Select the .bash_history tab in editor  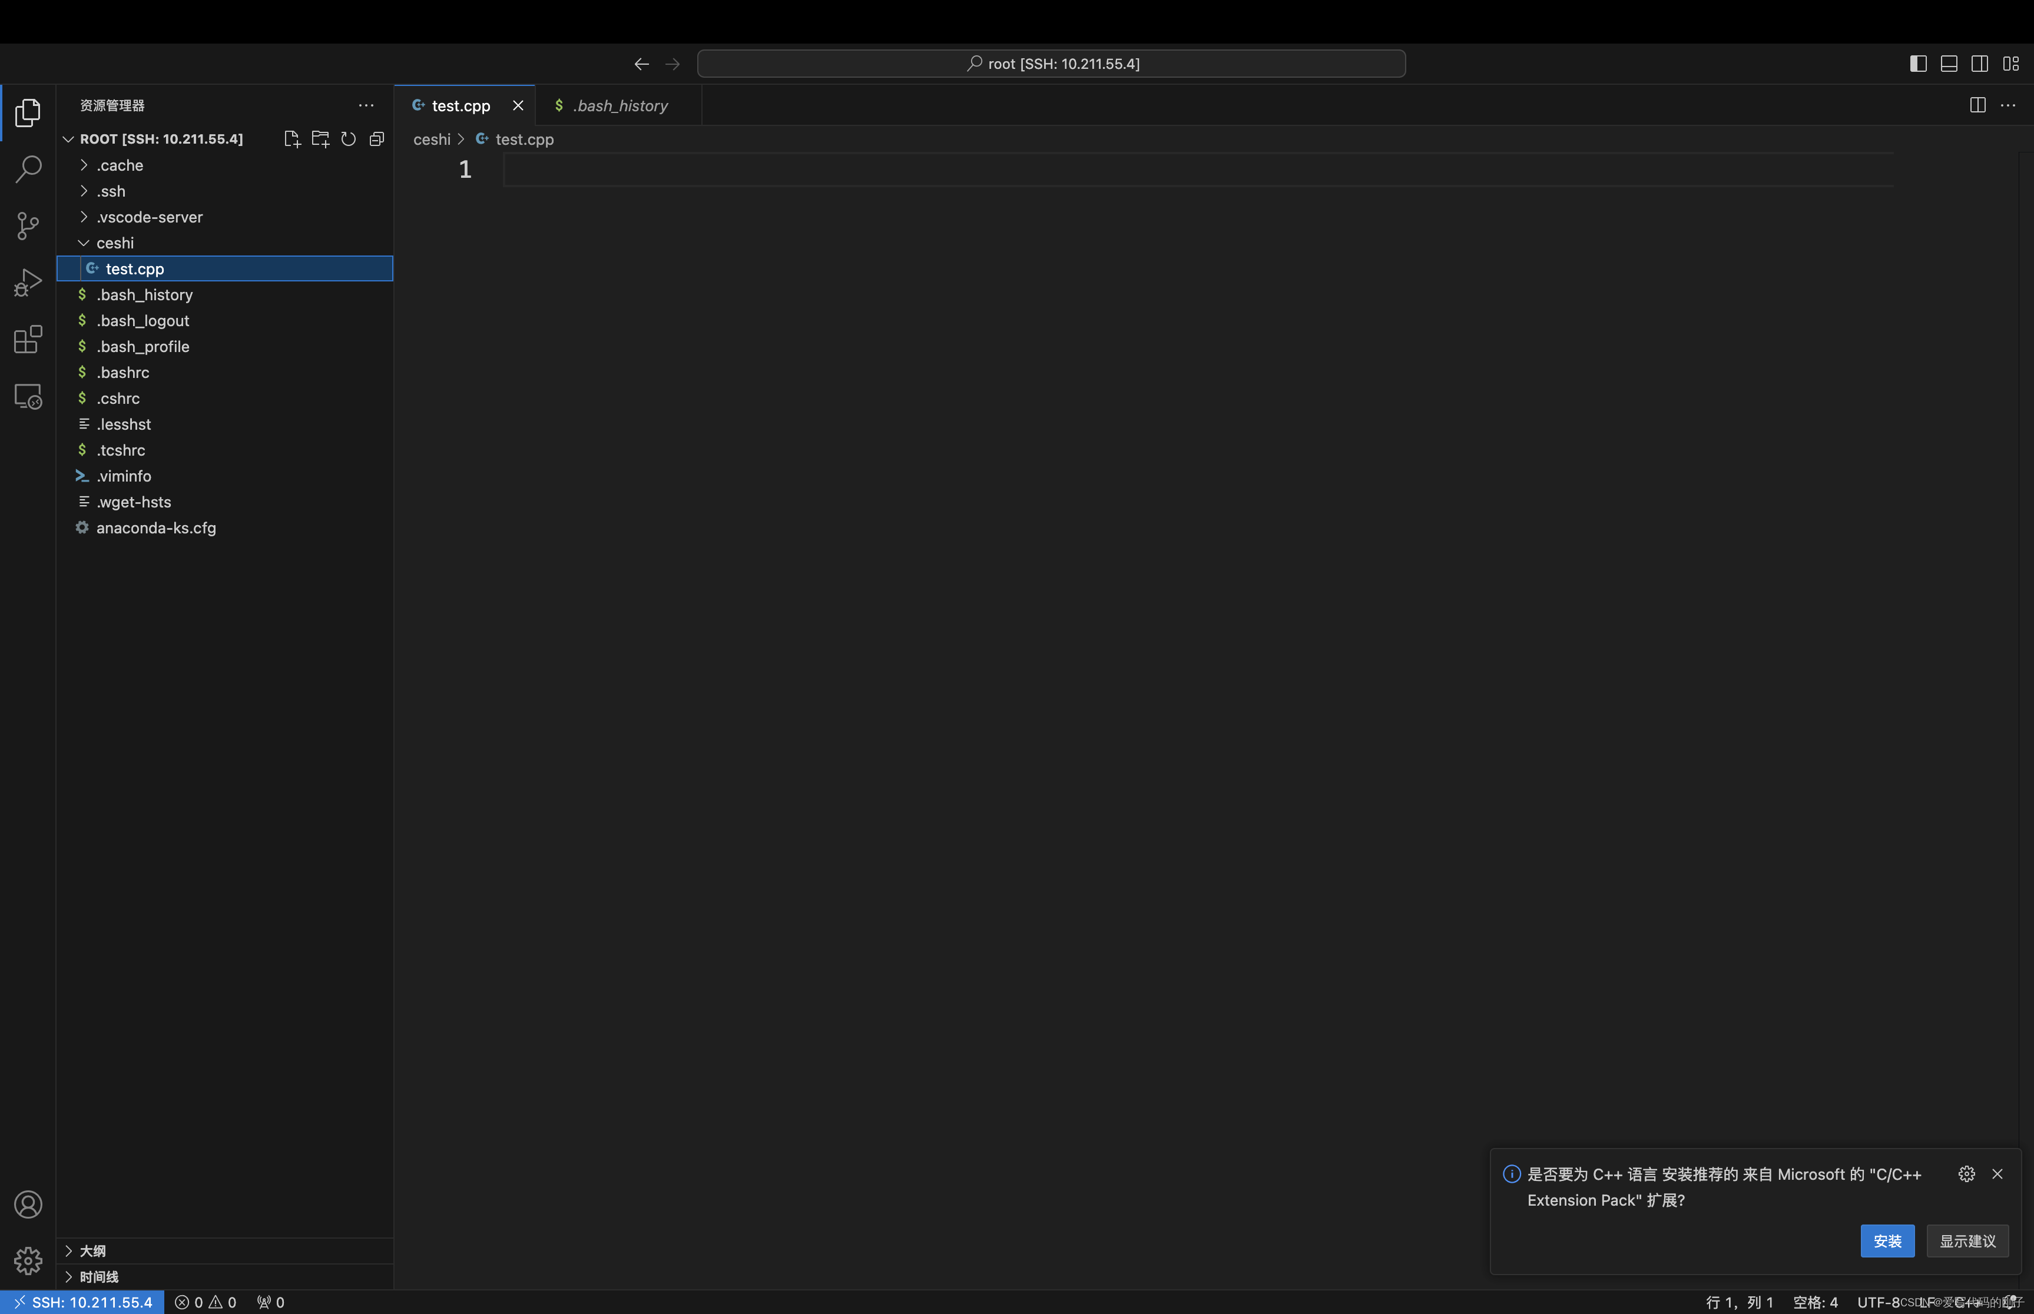tap(618, 105)
